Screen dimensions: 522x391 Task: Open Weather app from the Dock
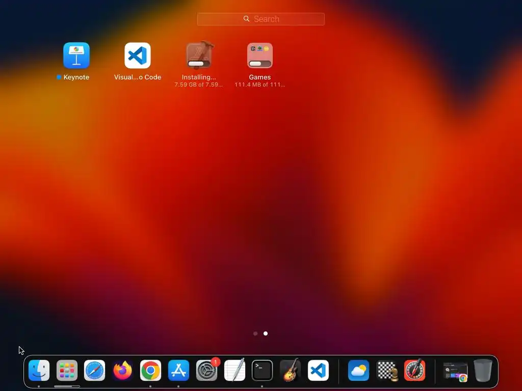[358, 370]
